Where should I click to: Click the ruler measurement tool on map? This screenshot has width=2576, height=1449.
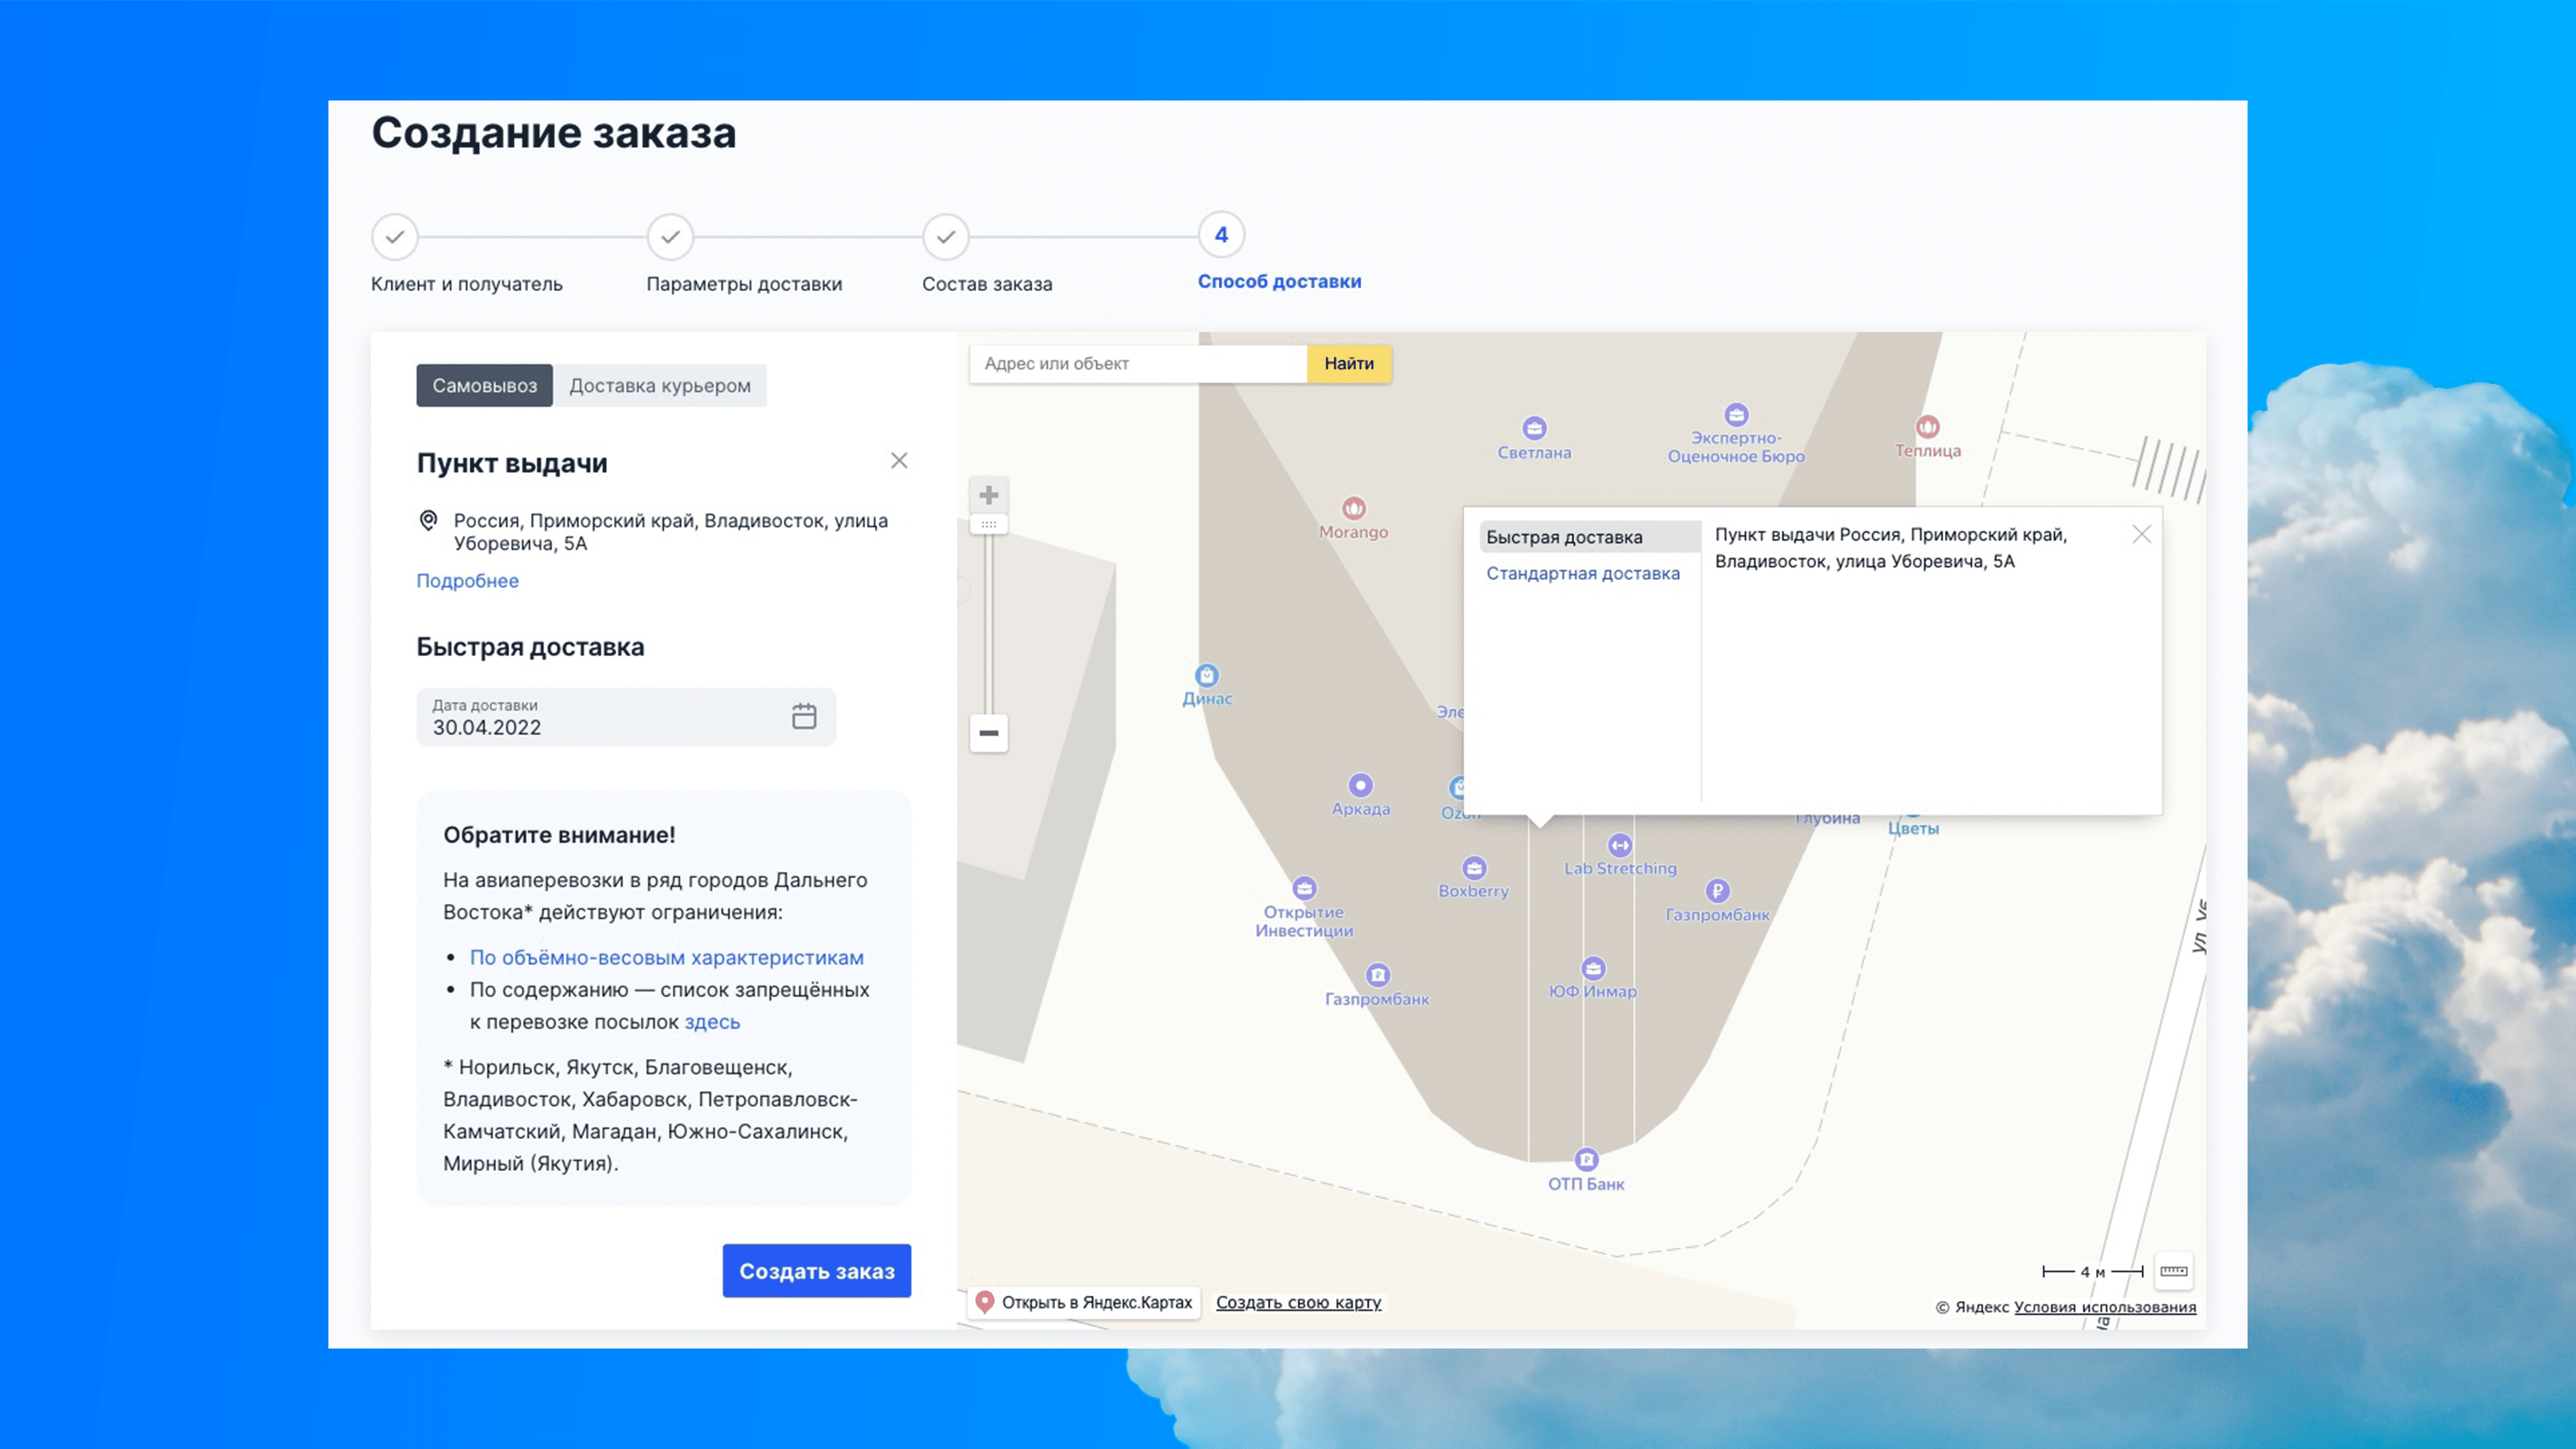click(x=2173, y=1271)
